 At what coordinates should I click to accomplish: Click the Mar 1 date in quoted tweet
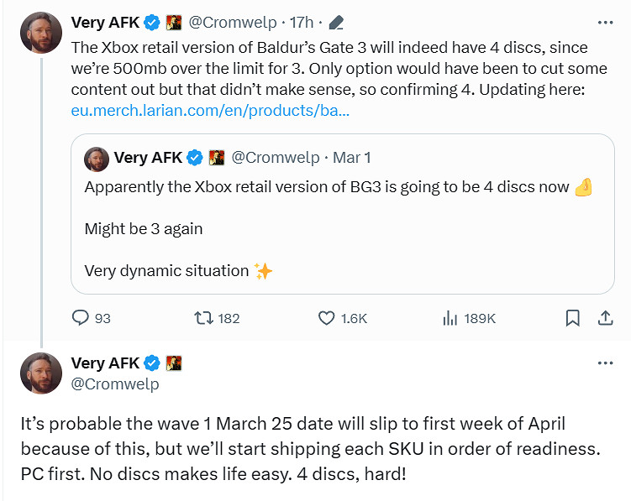tap(351, 158)
